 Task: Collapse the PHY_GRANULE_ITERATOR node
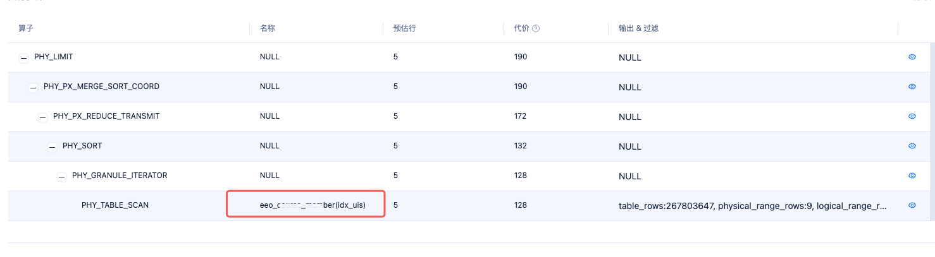point(62,176)
